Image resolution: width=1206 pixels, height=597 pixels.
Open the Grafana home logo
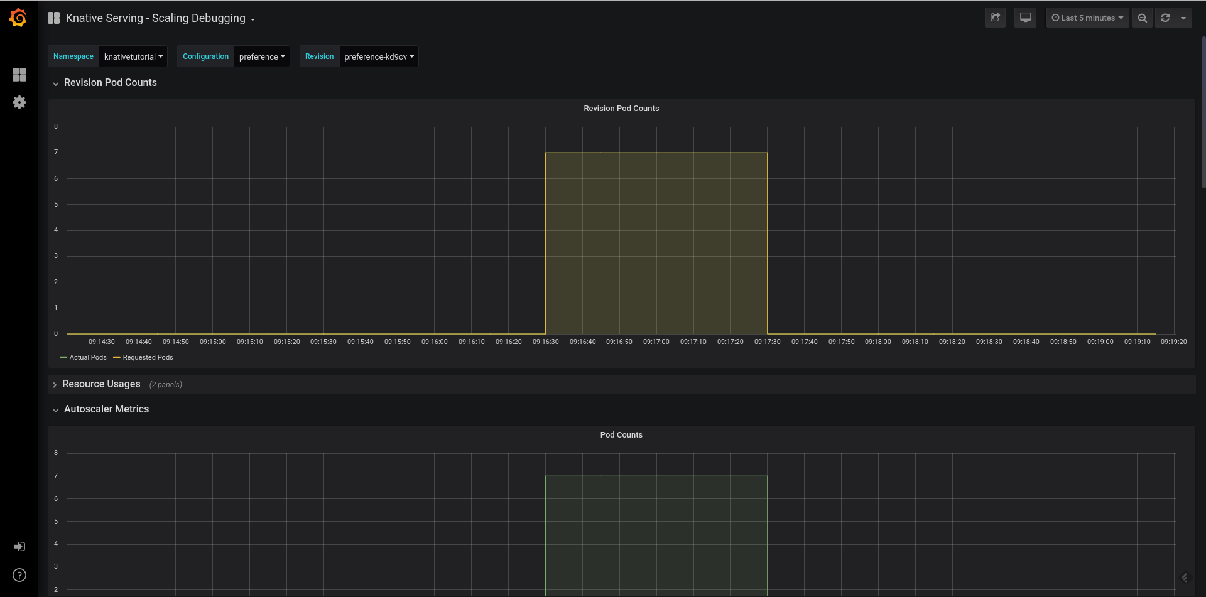click(x=18, y=18)
